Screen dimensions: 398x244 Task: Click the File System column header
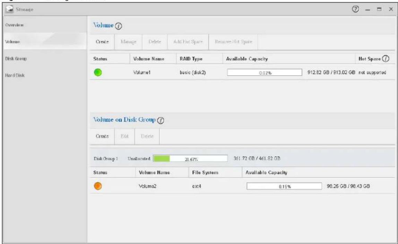(205, 172)
